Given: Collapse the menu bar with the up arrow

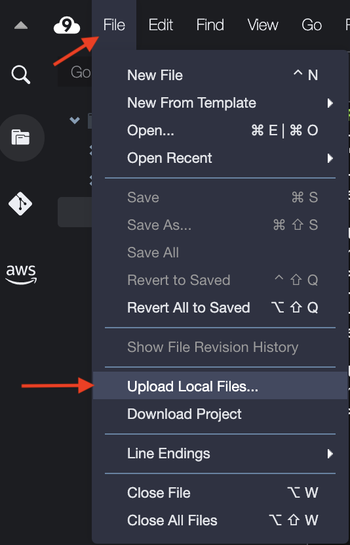Looking at the screenshot, I should click(21, 26).
